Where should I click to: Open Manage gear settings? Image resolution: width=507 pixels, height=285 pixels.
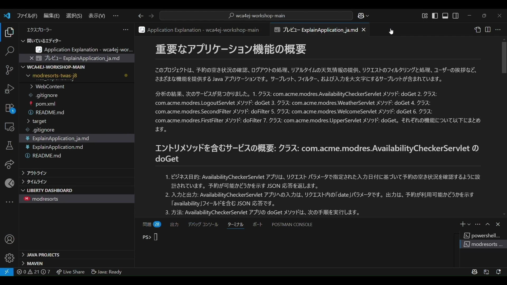tap(10, 258)
